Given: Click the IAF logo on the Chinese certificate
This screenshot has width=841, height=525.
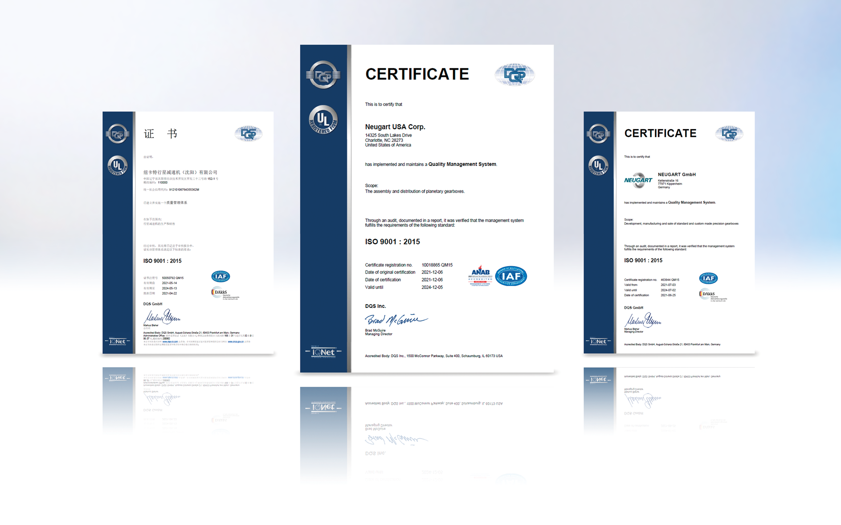Looking at the screenshot, I should 220,277.
